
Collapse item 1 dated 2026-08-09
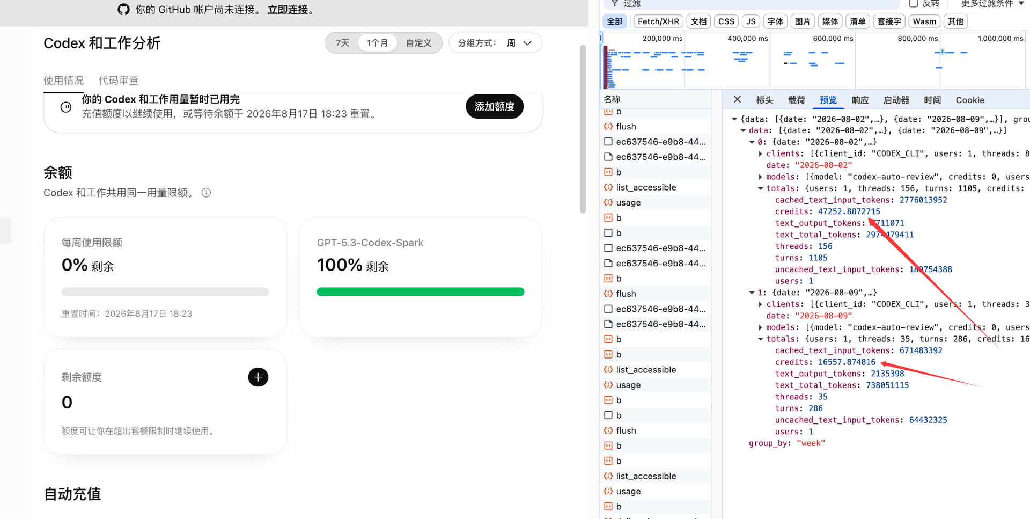(x=752, y=293)
